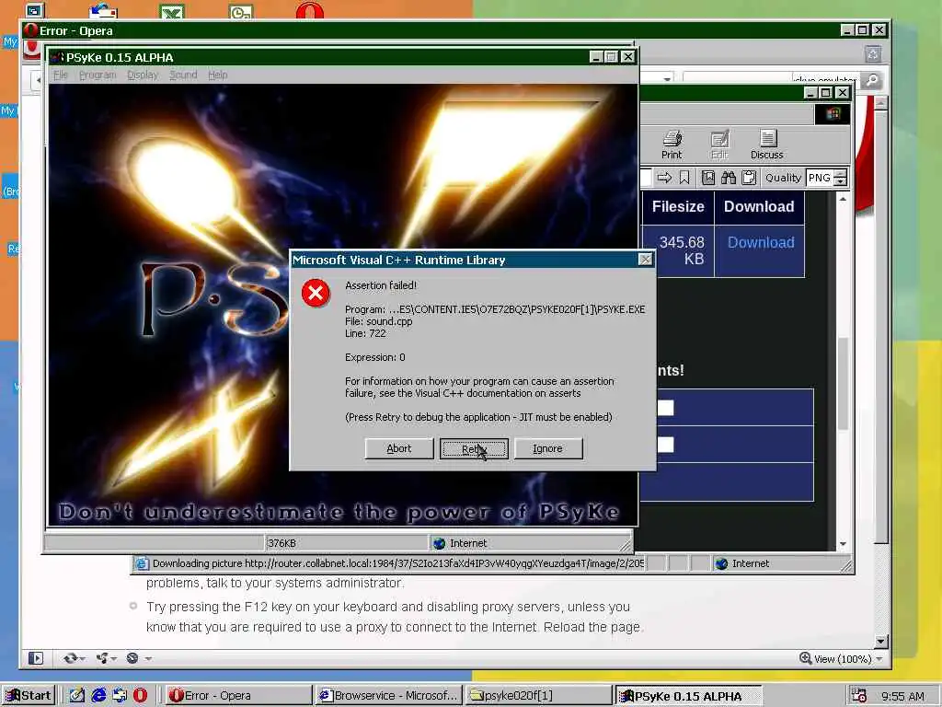The image size is (942, 707).
Task: Open the Display menu in PSyKe
Action: click(143, 75)
